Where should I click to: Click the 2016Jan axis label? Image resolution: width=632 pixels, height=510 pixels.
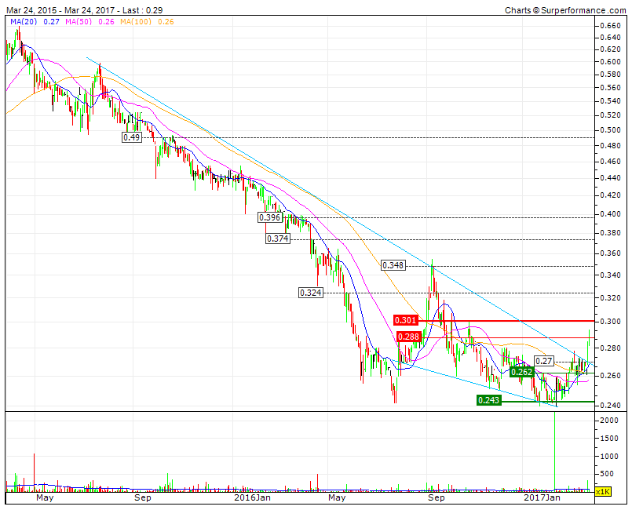click(x=252, y=497)
